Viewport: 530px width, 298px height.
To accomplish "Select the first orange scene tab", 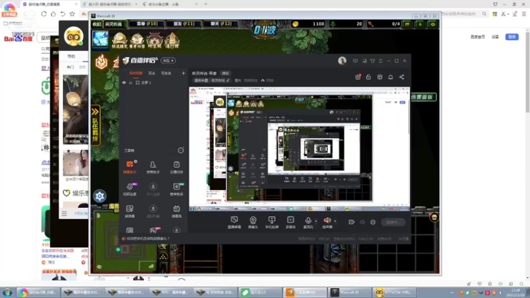I will 136,73.
